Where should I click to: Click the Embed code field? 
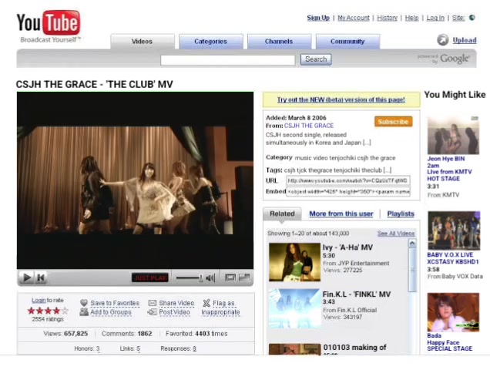tap(348, 192)
